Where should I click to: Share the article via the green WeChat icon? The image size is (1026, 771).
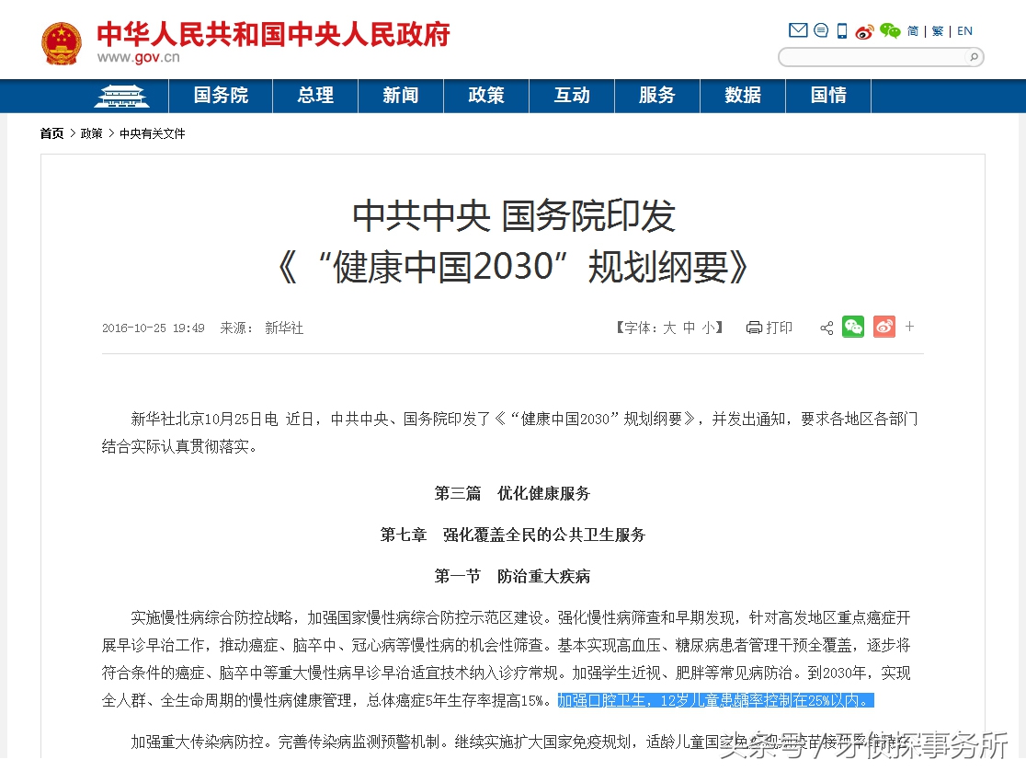tap(853, 327)
